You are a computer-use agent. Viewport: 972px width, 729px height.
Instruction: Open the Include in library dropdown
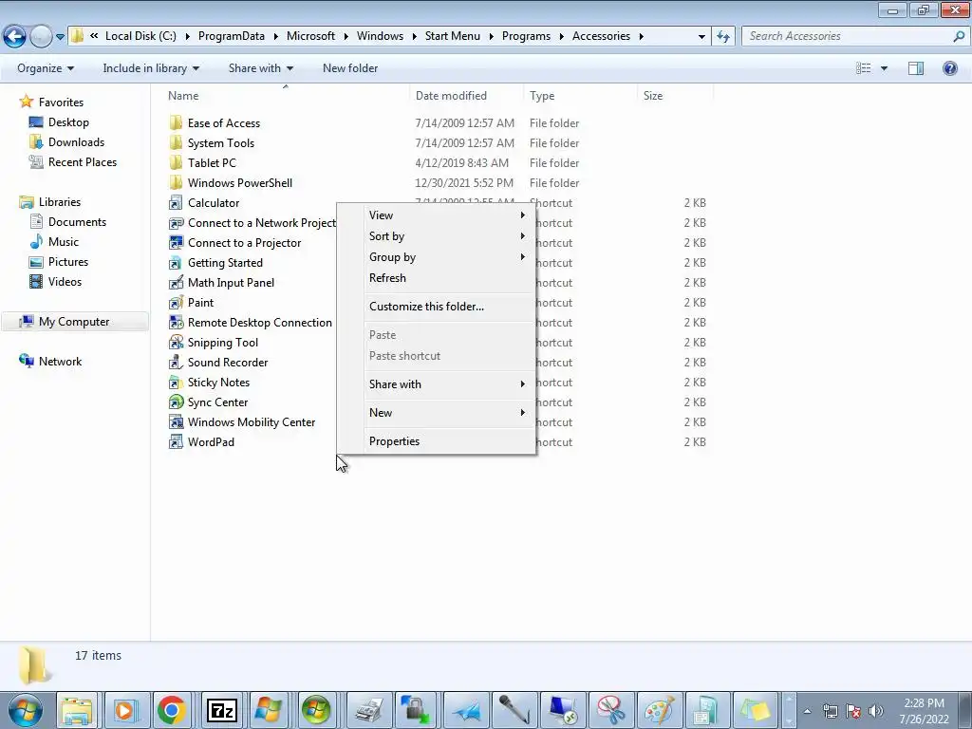tap(151, 68)
